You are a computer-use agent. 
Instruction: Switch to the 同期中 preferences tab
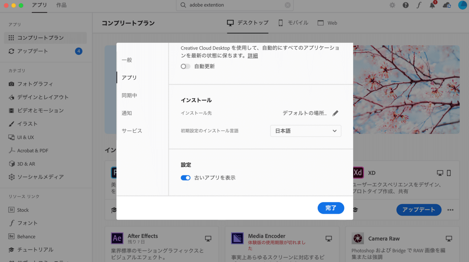[129, 95]
